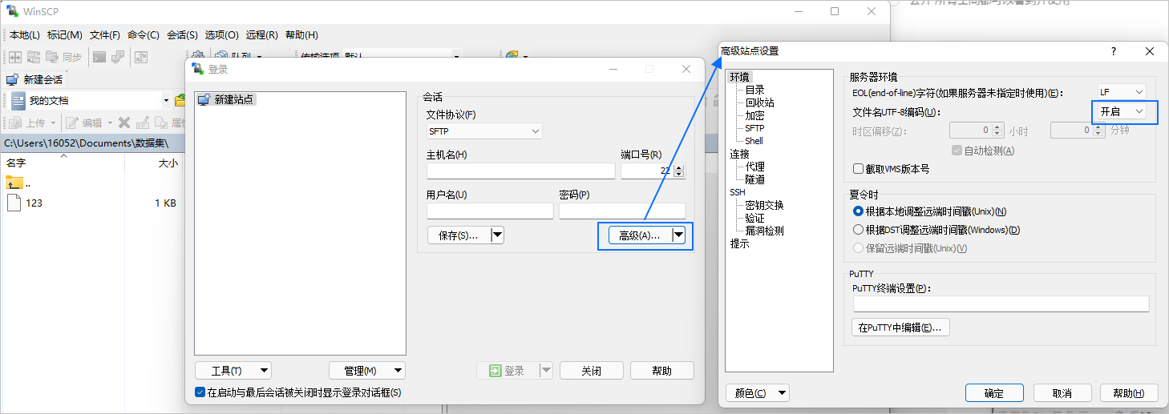Select 代理 in the settings tree

pos(754,167)
